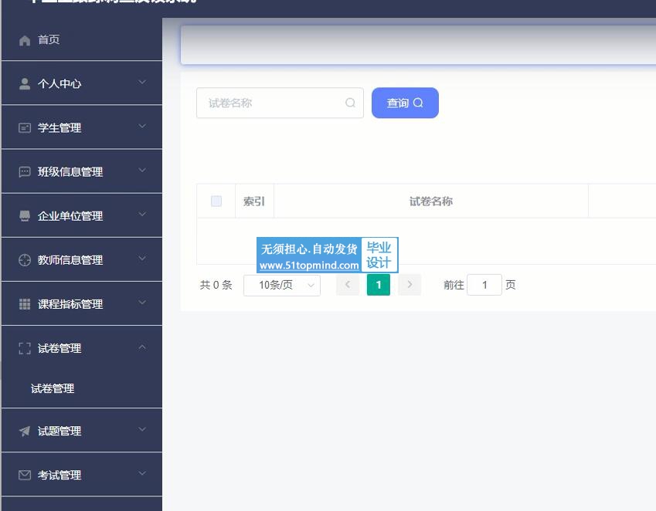656x511 pixels.
Task: Toggle the select-all checkbox in table header
Action: coord(216,201)
